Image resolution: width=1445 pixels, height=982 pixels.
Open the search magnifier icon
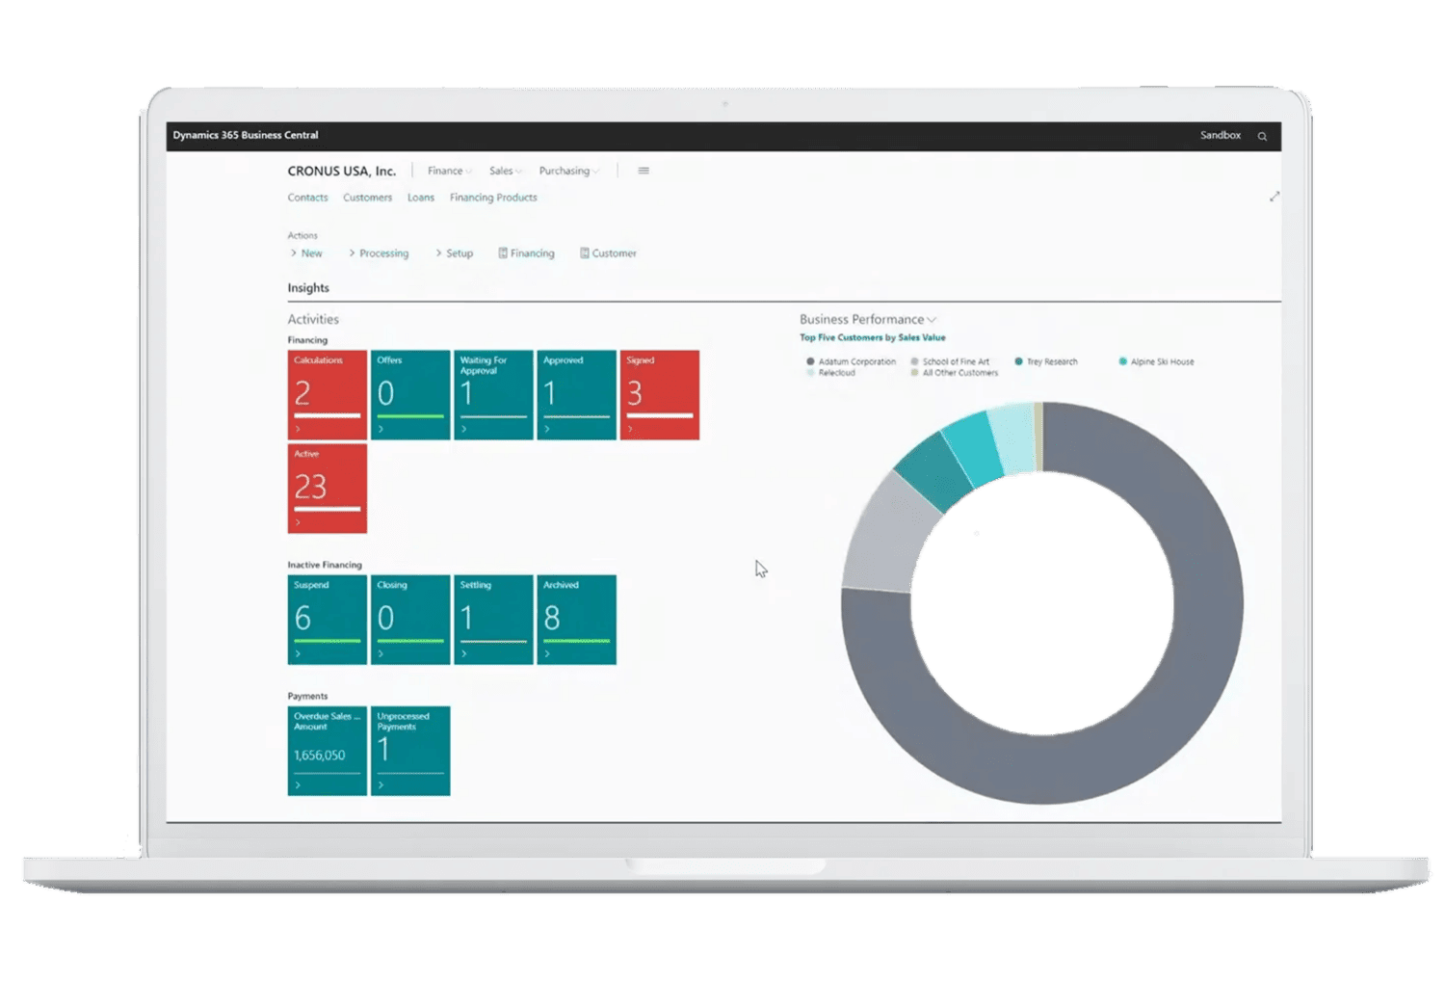pyautogui.click(x=1262, y=136)
